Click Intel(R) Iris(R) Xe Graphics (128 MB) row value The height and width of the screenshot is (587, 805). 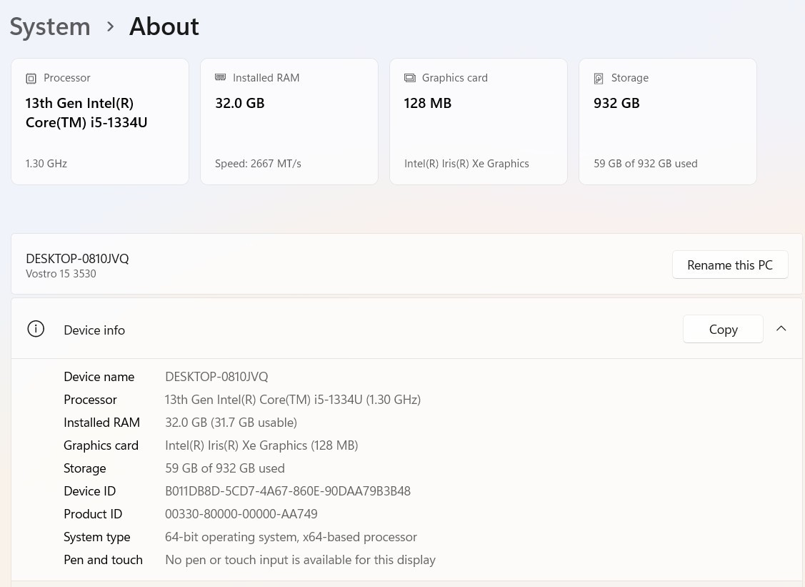261,445
